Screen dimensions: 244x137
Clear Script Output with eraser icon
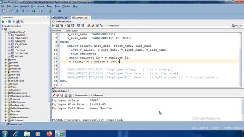point(58,95)
